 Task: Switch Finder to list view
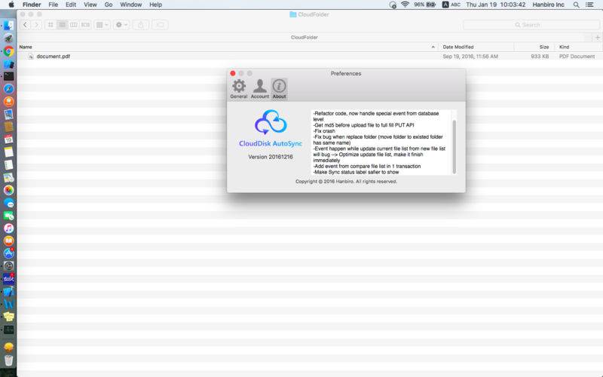click(62, 25)
